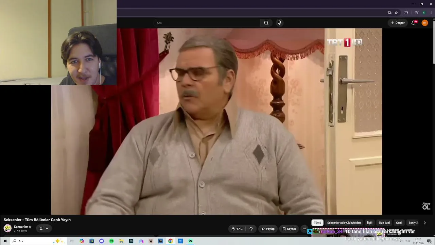Open Spotify from the taskbar
The height and width of the screenshot is (245, 435).
pos(111,241)
